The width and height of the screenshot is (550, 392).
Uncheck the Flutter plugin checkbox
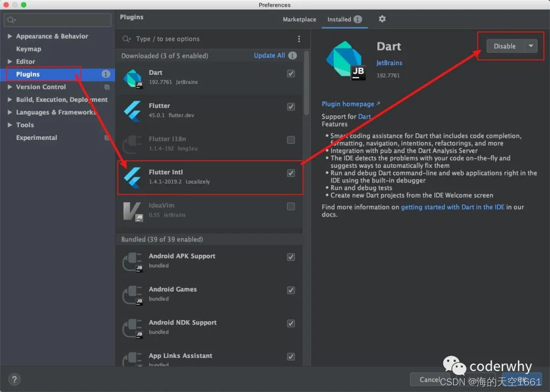point(291,106)
